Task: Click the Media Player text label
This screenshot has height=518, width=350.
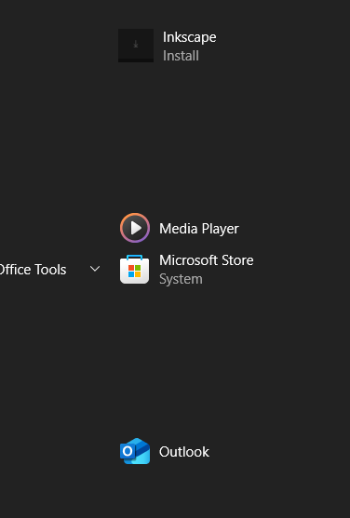Action: [x=199, y=229]
